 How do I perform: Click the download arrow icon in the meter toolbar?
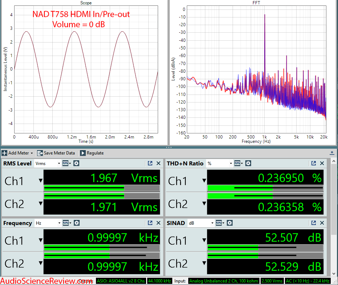click(x=332, y=153)
